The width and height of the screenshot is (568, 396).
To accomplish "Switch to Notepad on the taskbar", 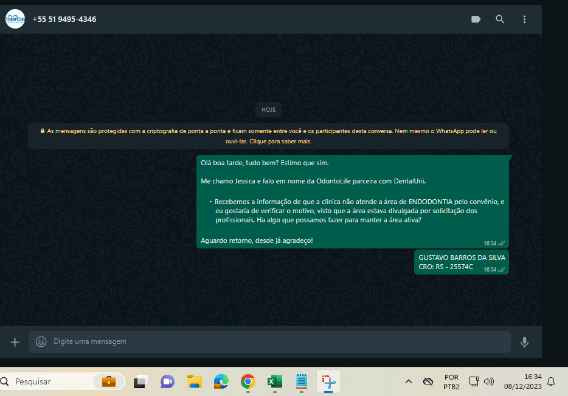I will (302, 381).
